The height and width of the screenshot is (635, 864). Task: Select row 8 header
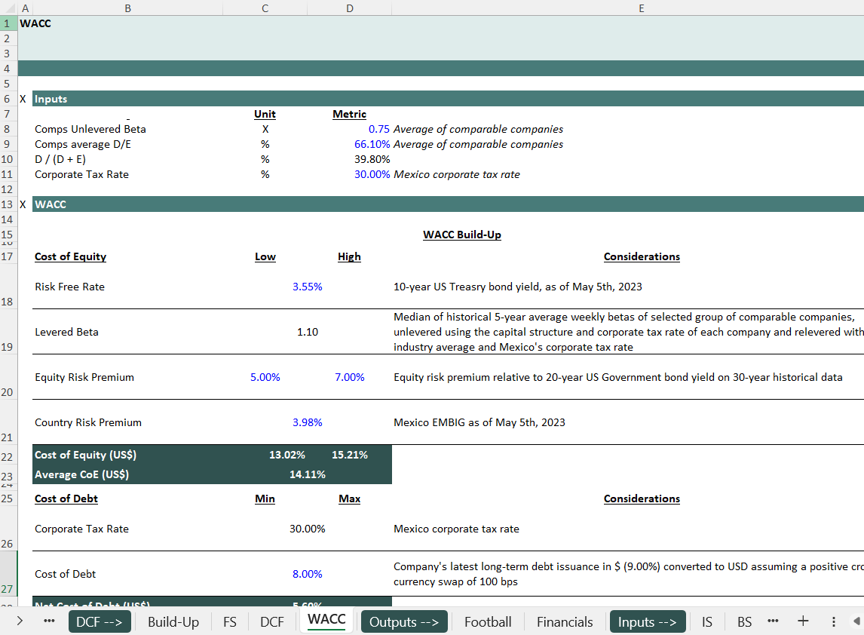click(x=8, y=129)
